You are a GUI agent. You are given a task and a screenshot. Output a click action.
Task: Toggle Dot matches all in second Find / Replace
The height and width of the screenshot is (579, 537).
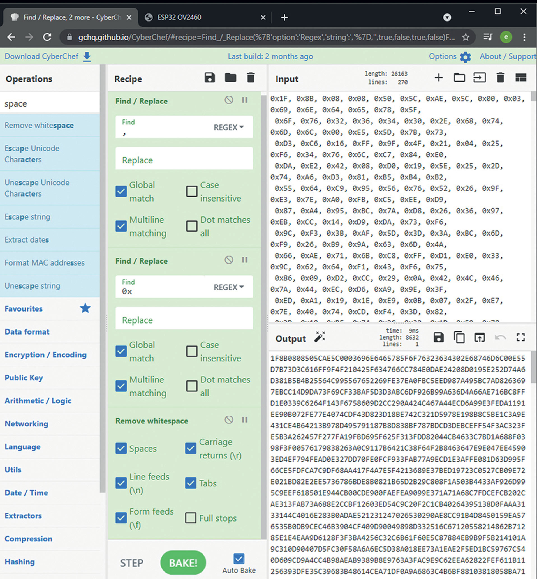[192, 386]
